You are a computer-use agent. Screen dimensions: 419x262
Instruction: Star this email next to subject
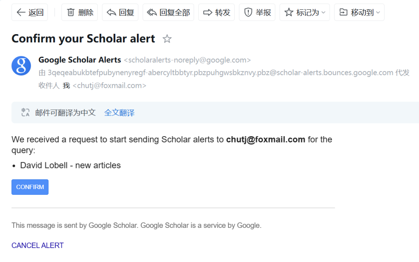coord(167,39)
